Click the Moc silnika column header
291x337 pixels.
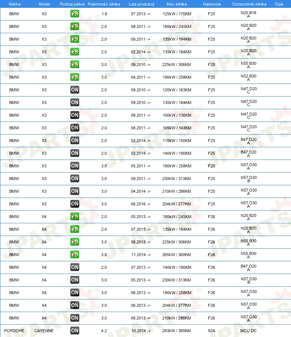177,4
